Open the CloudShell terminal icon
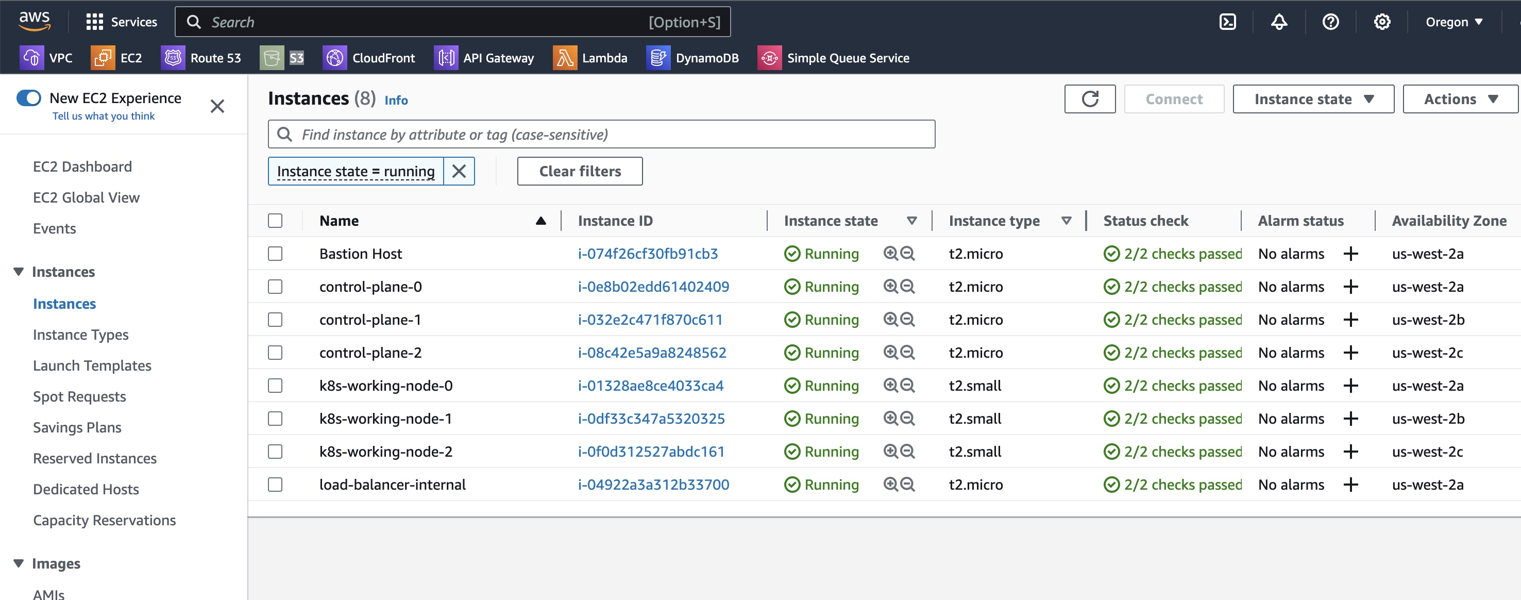Screen dimensions: 1521x600 point(1227,22)
